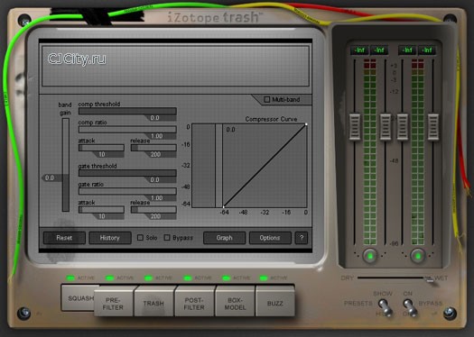Click the green knob under the left meter
The image size is (474, 337).
pyautogui.click(x=370, y=256)
